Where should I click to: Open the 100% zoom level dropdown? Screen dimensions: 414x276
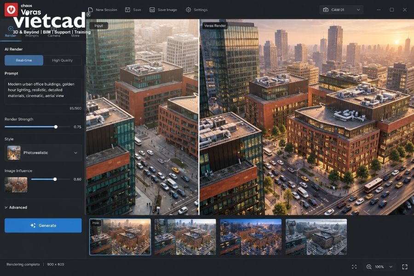pyautogui.click(x=383, y=267)
